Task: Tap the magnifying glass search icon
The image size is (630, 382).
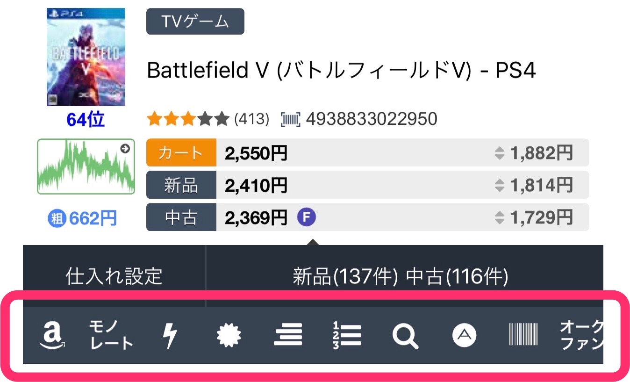Action: point(405,335)
